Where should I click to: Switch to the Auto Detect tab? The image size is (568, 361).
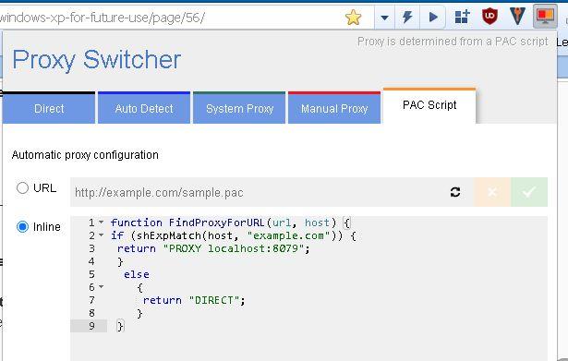click(144, 108)
